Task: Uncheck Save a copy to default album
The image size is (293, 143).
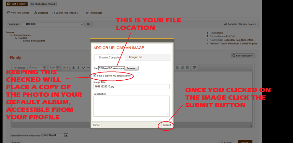Action: click(95, 75)
